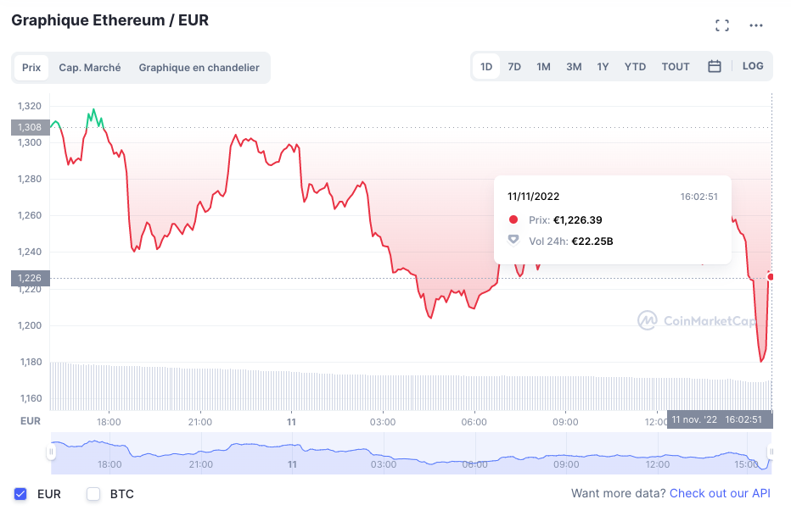791x516 pixels.
Task: Select the YTD time range
Action: [x=635, y=67]
